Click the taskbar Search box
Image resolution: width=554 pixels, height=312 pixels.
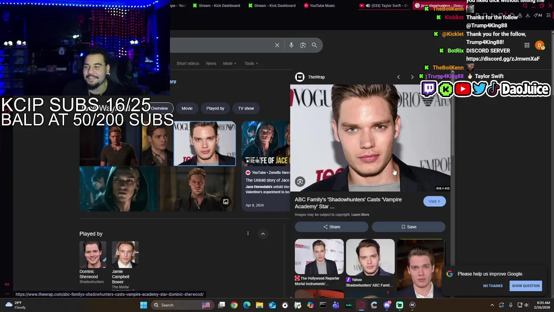pos(182,305)
